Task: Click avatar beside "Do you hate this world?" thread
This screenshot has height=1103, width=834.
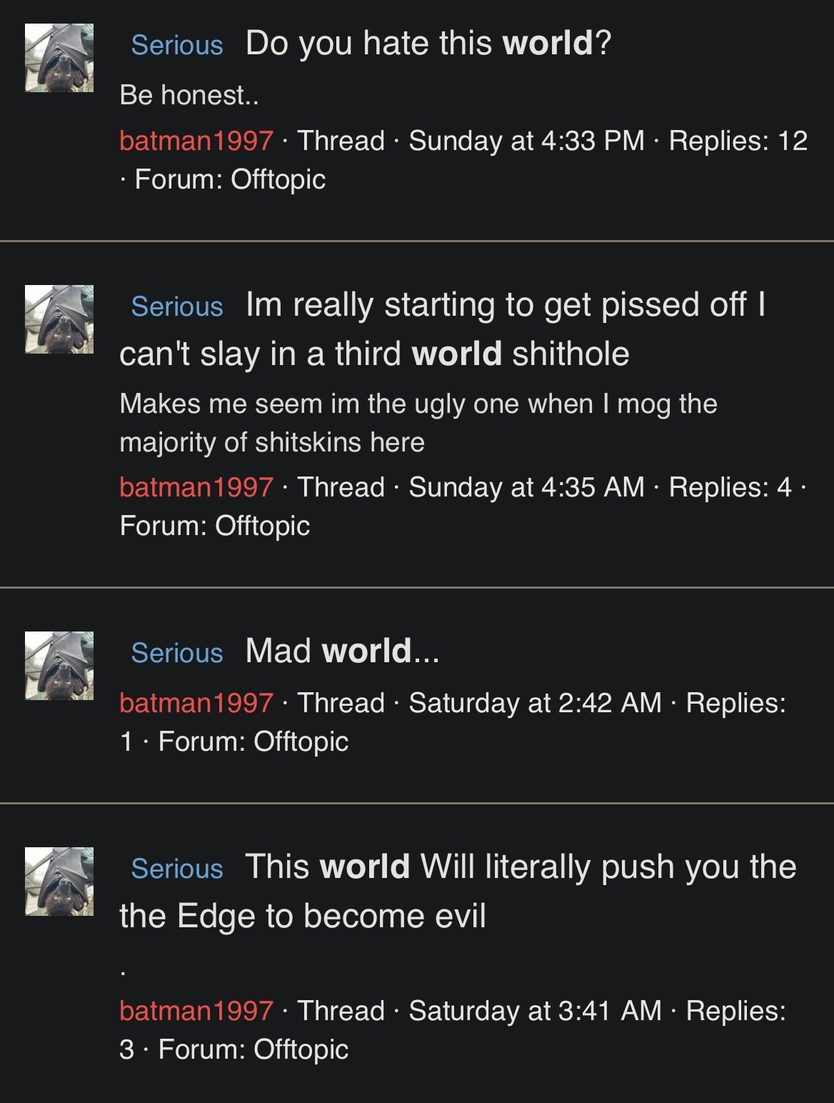Action: pyautogui.click(x=59, y=58)
